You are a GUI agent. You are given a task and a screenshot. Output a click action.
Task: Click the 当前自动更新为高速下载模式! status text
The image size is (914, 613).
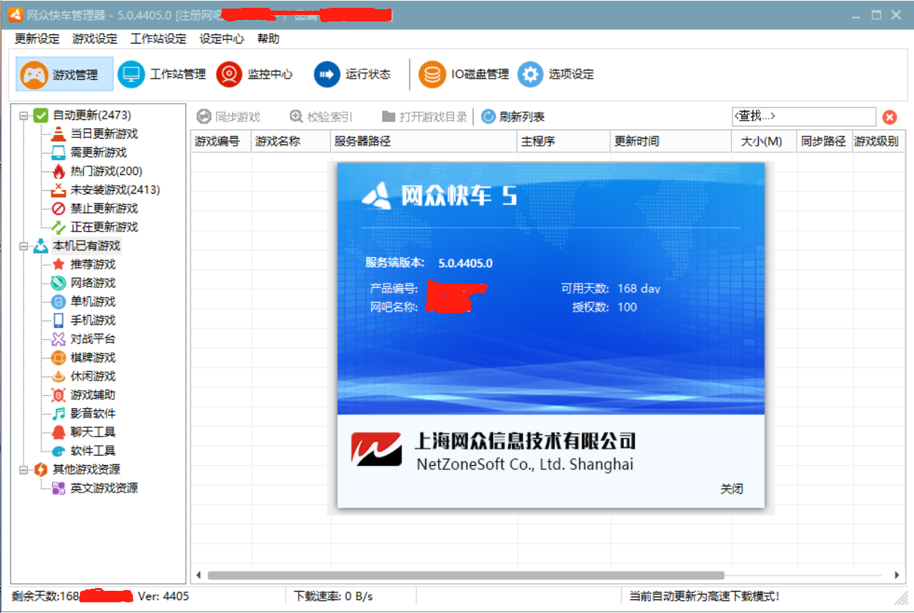(x=705, y=596)
